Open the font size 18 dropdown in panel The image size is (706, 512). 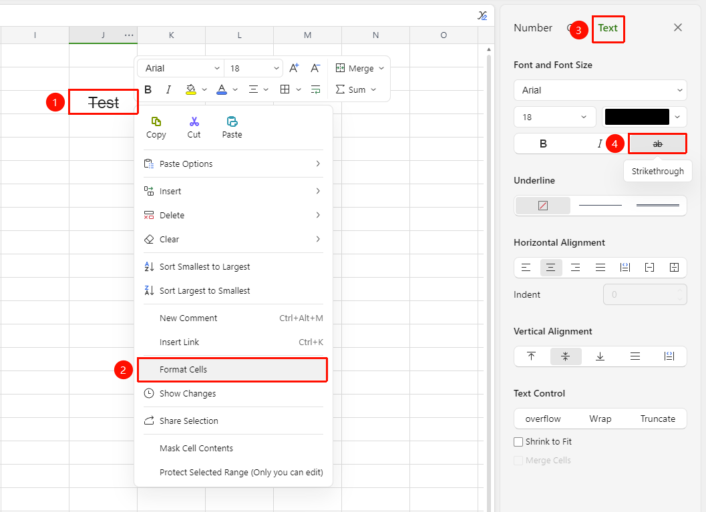554,117
